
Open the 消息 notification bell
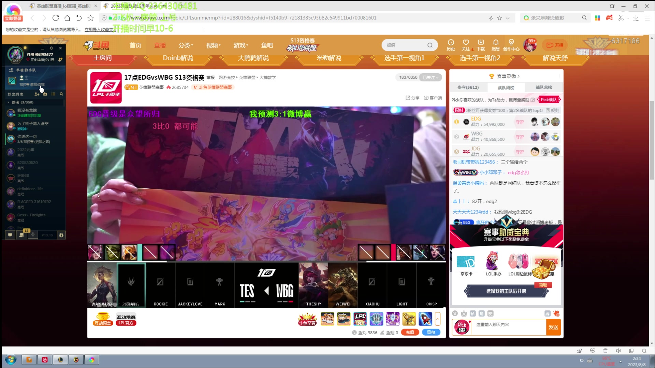click(496, 45)
